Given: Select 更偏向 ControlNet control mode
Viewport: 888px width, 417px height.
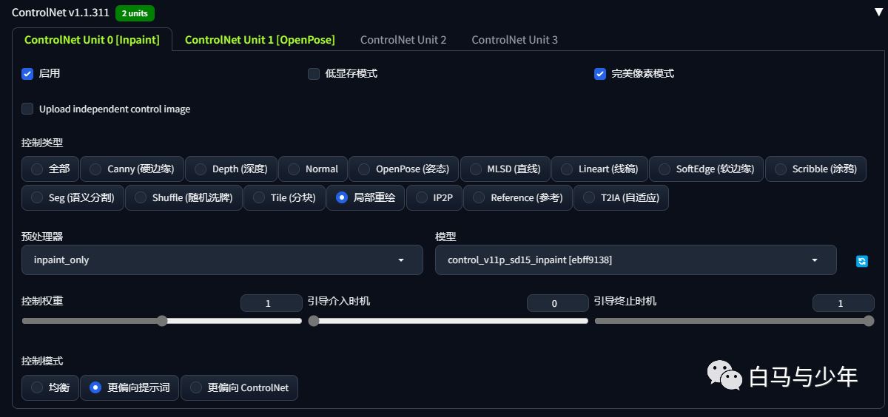Looking at the screenshot, I should [x=239, y=387].
